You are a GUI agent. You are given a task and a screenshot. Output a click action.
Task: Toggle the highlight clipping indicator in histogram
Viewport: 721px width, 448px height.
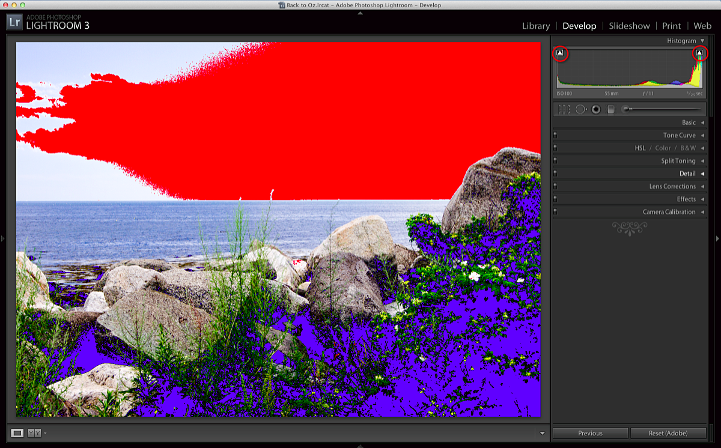(x=699, y=53)
